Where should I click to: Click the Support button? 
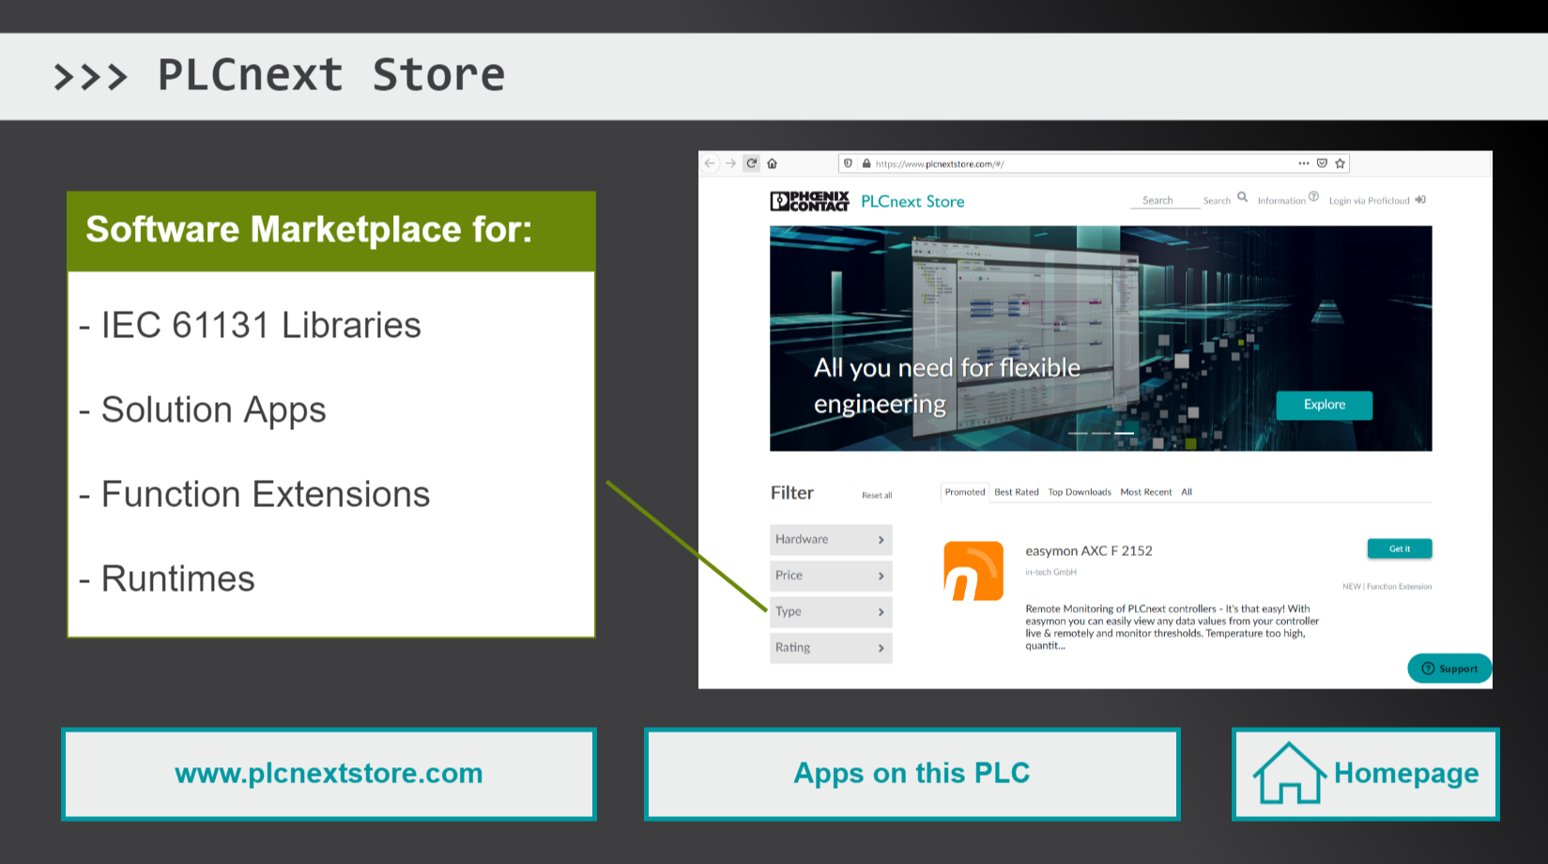tap(1449, 669)
